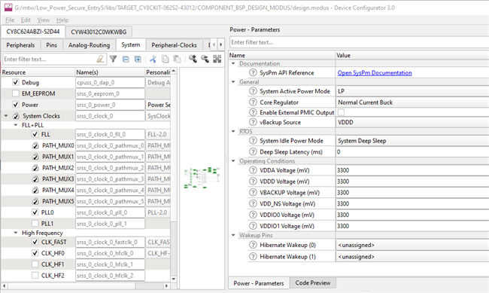Clear the resource filter with eraser icon
Viewport: 489px width, 293px height.
(100, 59)
